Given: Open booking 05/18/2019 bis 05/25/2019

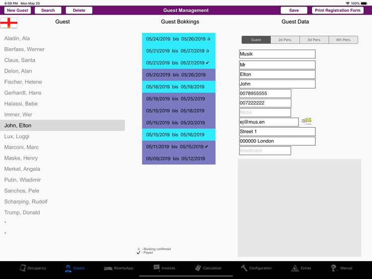Looking at the screenshot, I should point(179,99).
